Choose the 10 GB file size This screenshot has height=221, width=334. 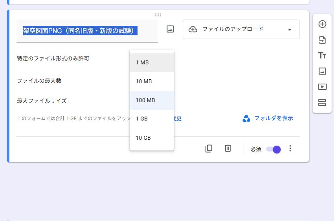click(152, 138)
